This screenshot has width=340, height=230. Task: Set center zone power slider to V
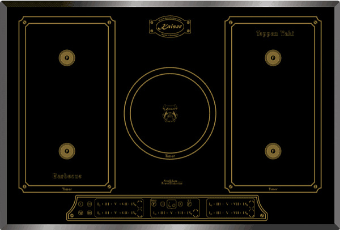tap(171, 214)
